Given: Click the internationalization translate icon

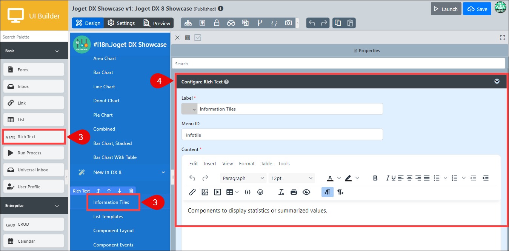Looking at the screenshot, I should [x=245, y=23].
